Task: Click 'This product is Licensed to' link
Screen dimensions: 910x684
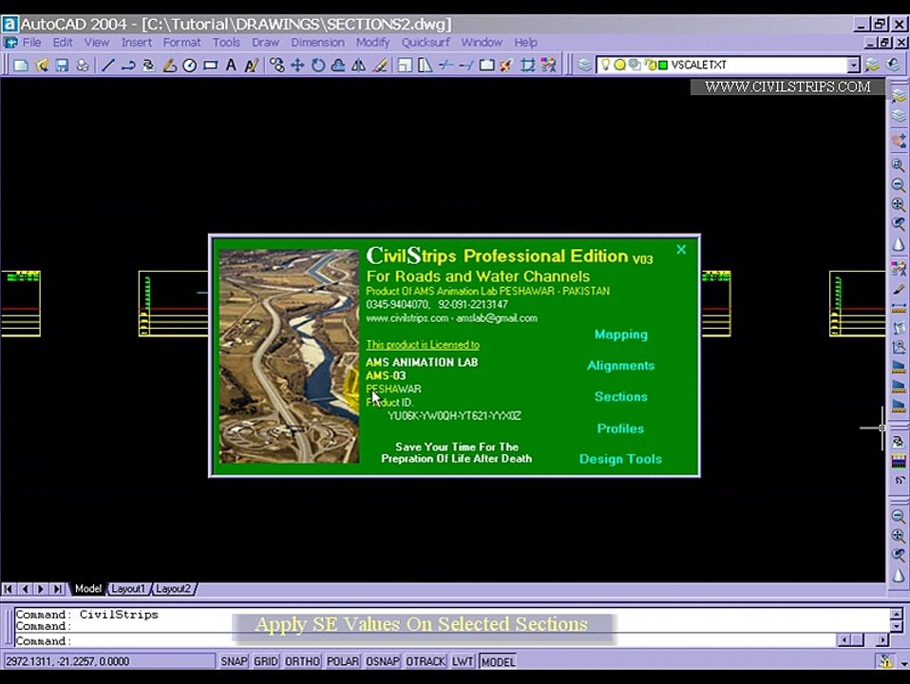Action: pos(423,345)
